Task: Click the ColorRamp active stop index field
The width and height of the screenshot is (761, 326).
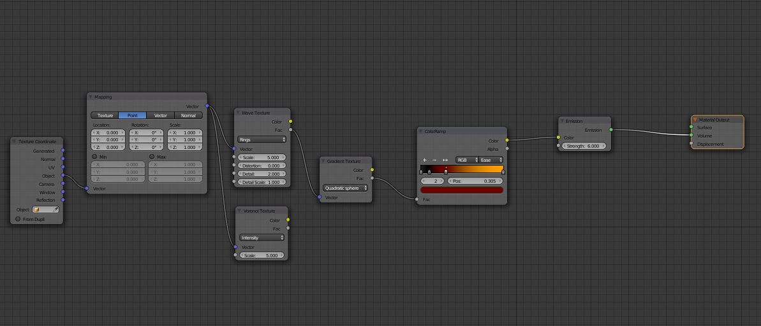Action: [432, 181]
